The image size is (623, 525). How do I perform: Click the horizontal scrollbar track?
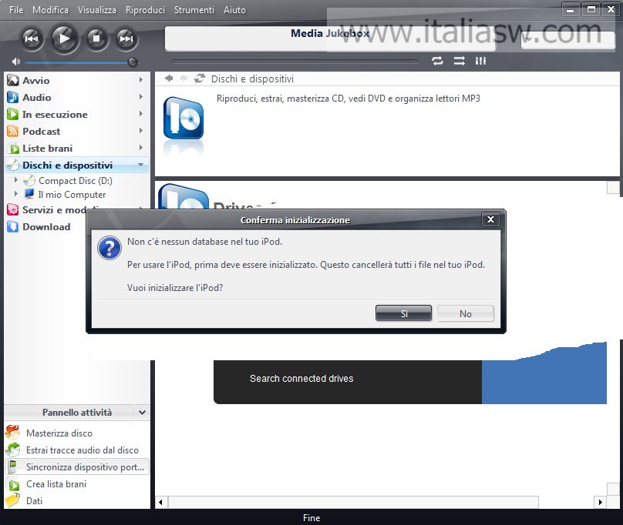pyautogui.click(x=353, y=502)
